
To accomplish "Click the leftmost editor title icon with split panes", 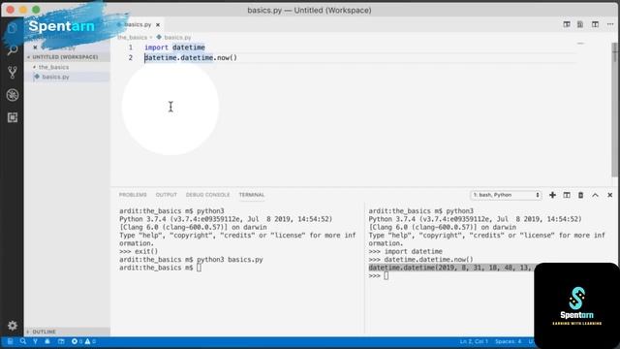I will 567,24.
